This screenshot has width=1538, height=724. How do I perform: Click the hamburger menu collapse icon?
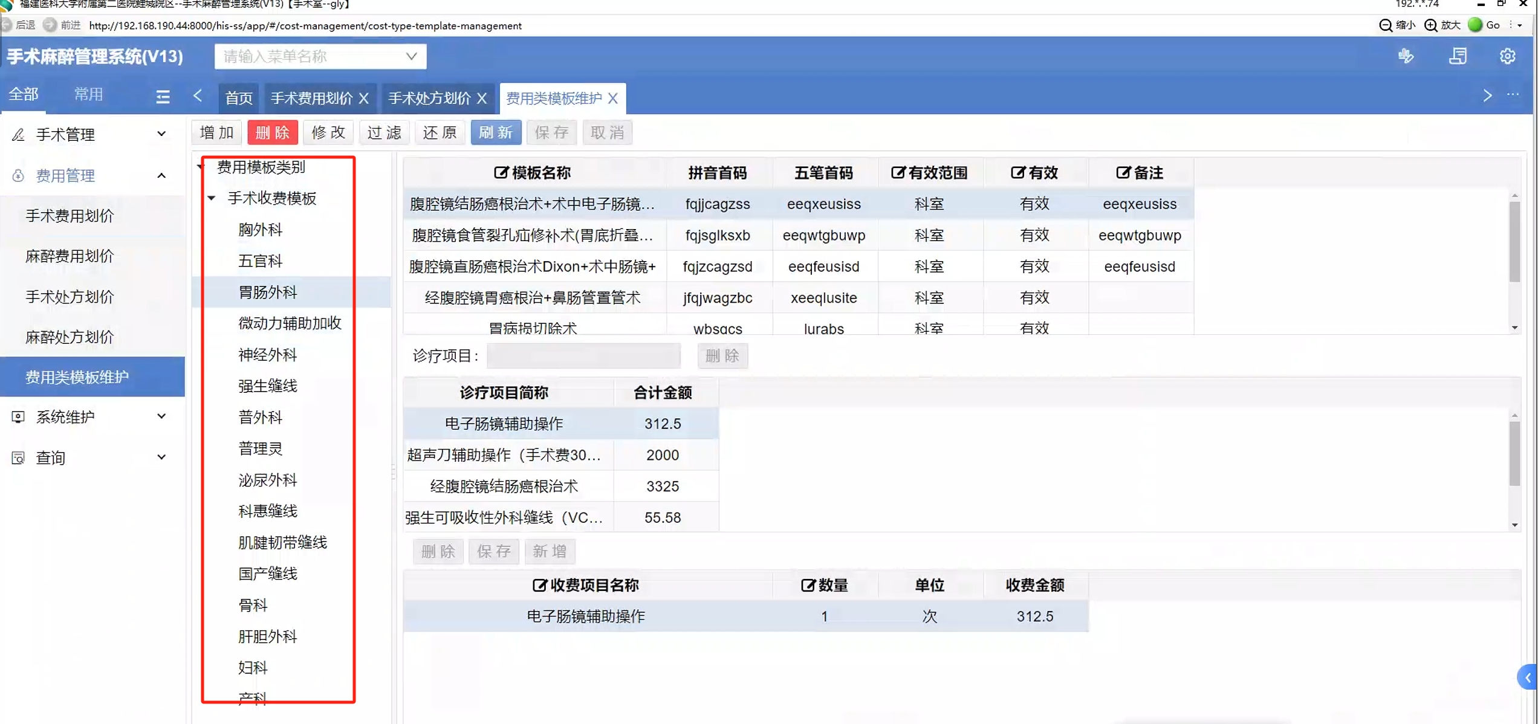pos(163,97)
